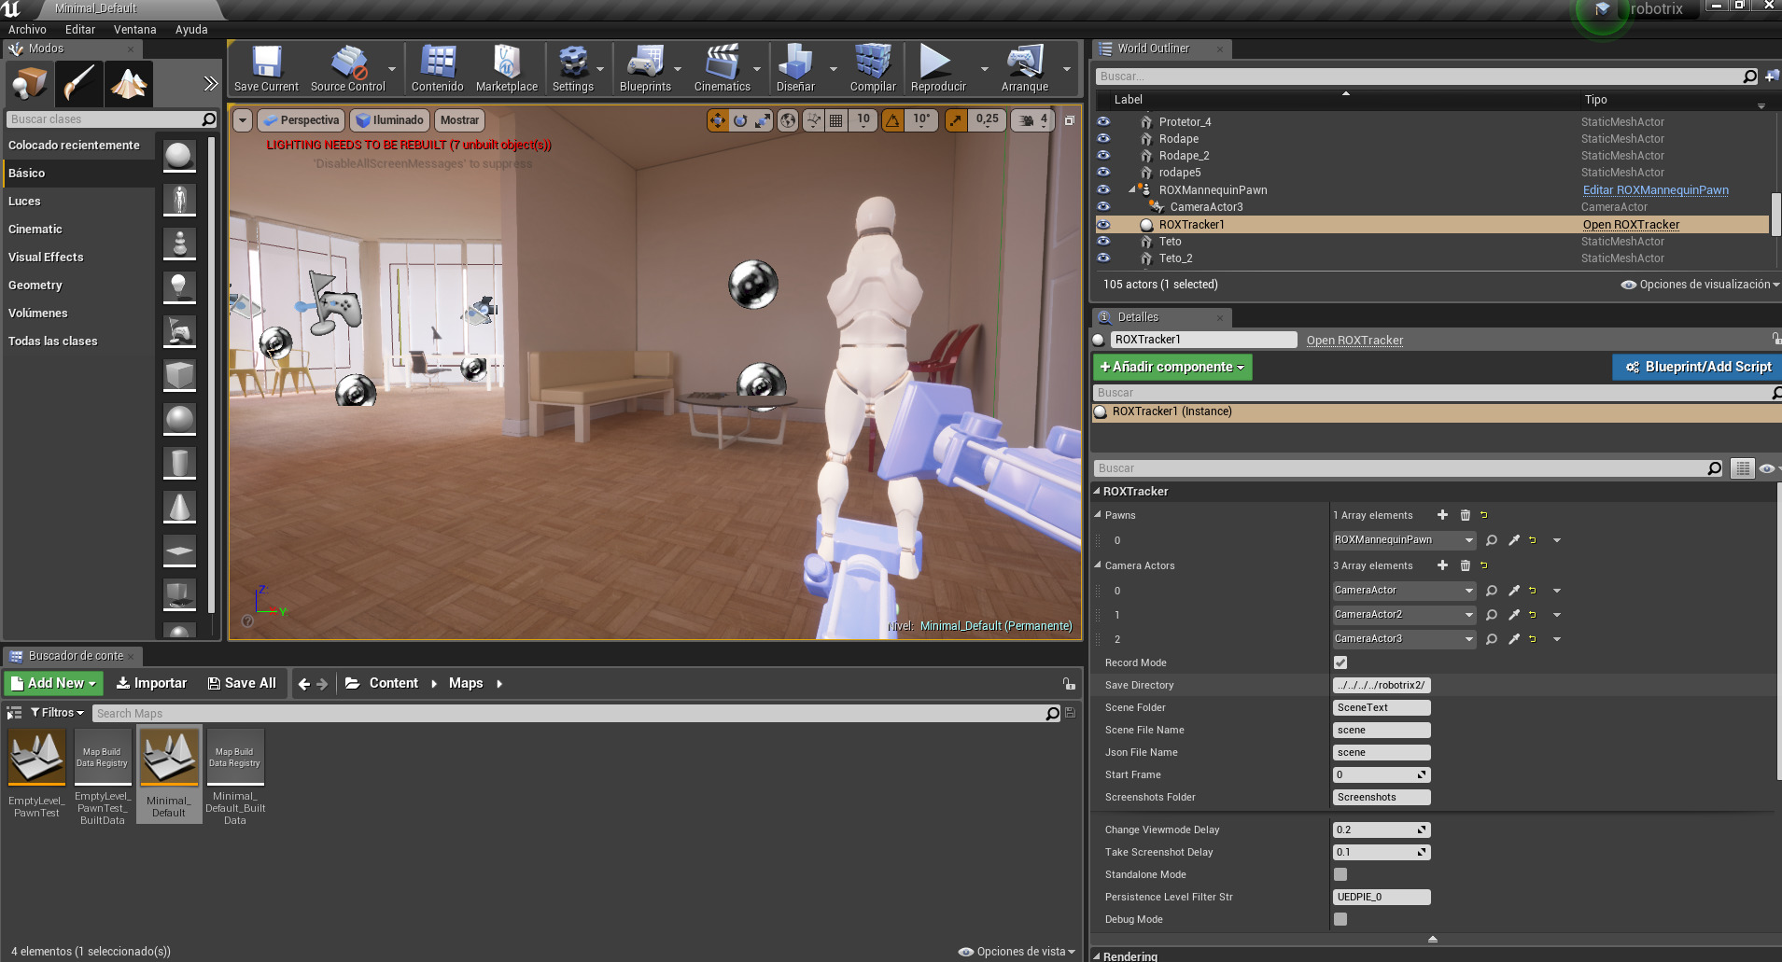
Task: Hide the ROXTracker1 actor visibility eye
Action: (x=1103, y=225)
